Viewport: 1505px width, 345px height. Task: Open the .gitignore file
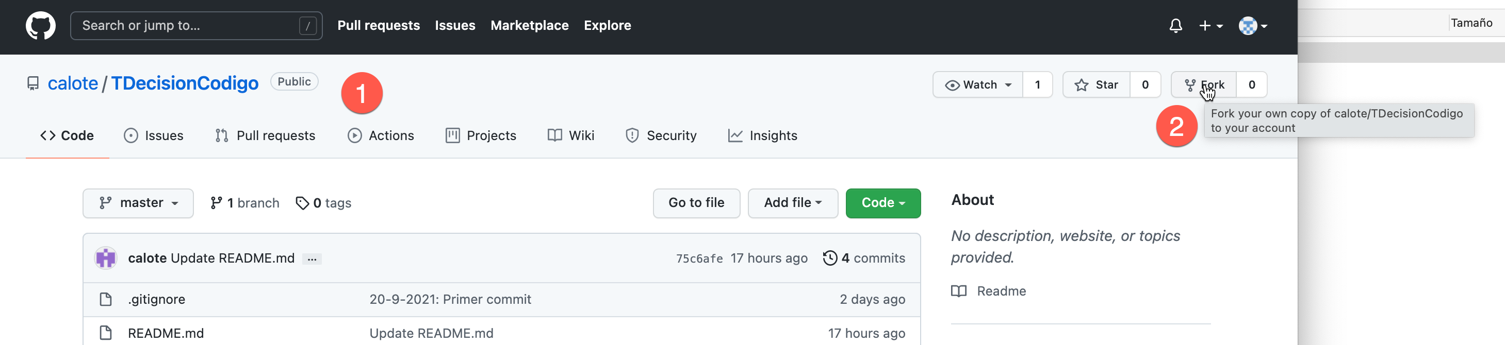tap(157, 300)
